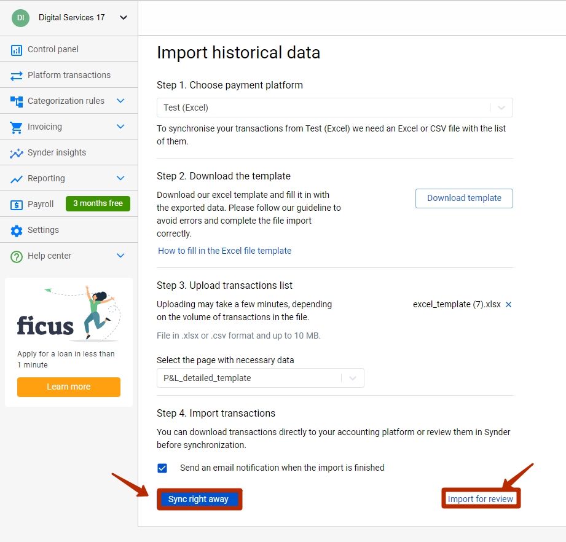The width and height of the screenshot is (566, 542).
Task: Open the Payroll menu item
Action: 40,204
